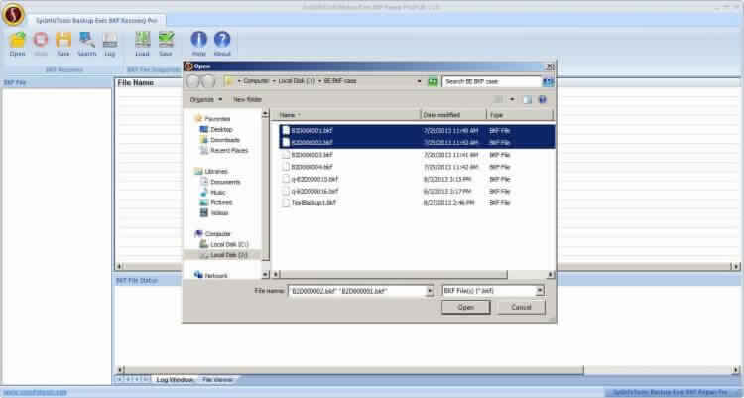Click the File name input field
This screenshot has width=744, height=398.
click(x=357, y=291)
